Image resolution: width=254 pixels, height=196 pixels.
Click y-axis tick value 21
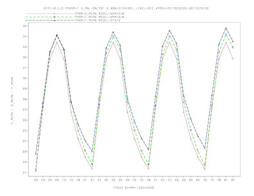(x=25, y=173)
